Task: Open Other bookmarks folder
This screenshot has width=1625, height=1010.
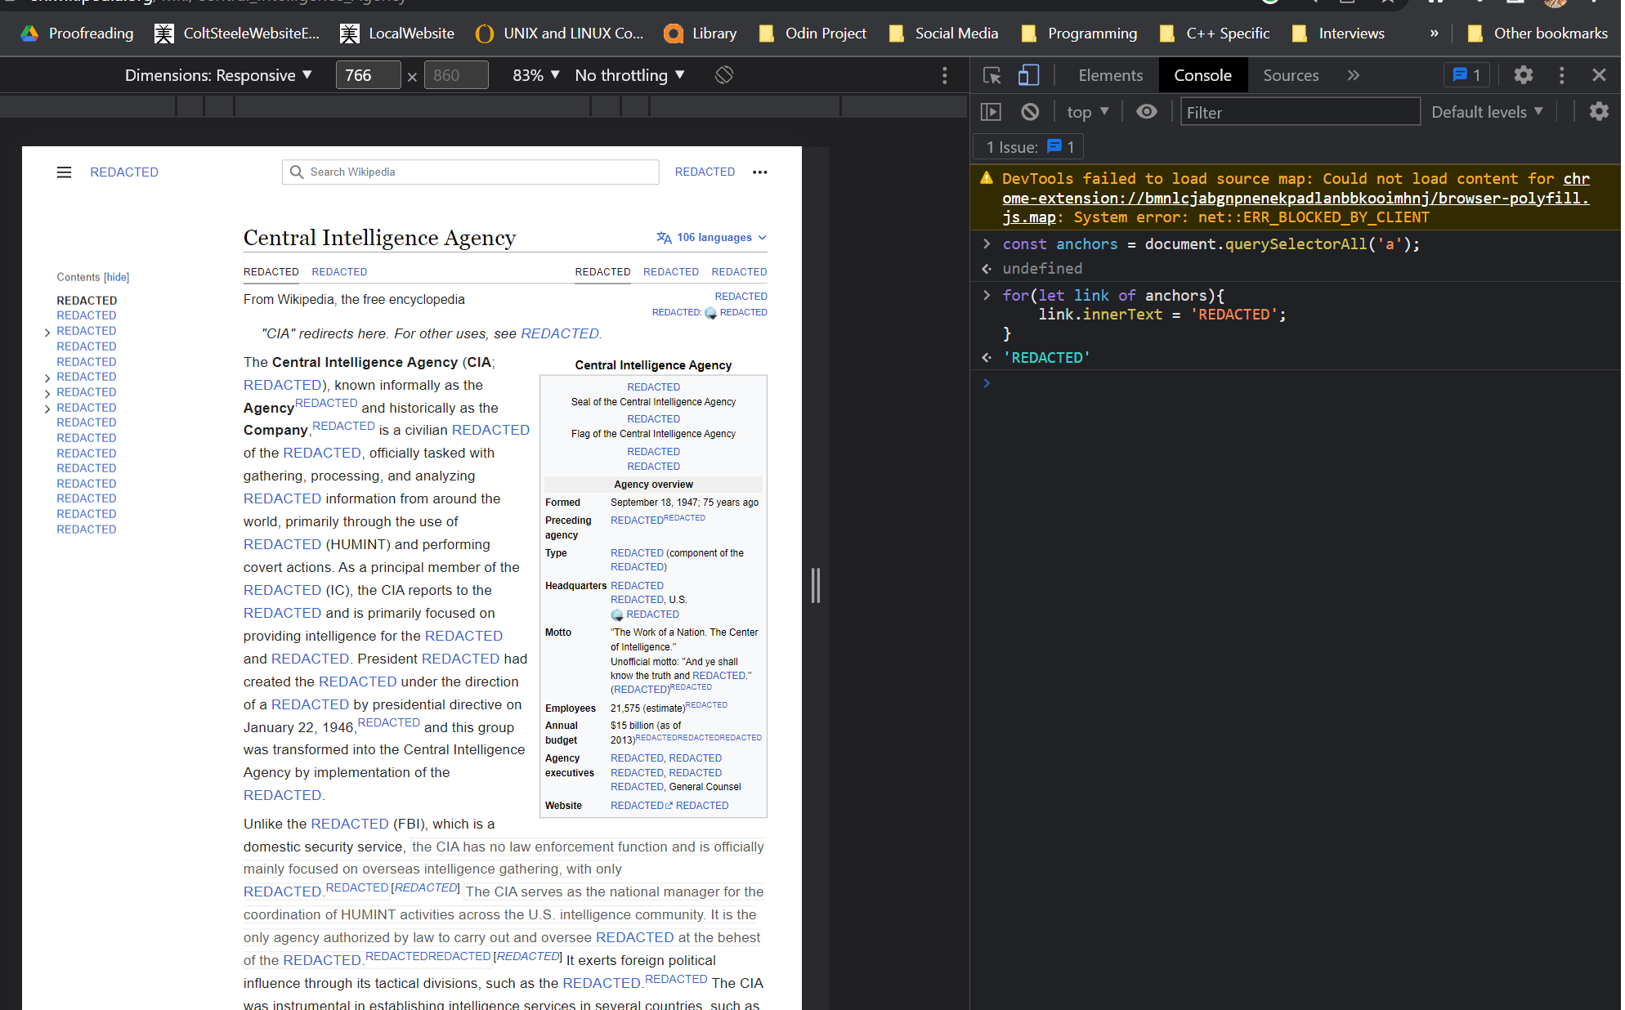Action: tap(1537, 34)
